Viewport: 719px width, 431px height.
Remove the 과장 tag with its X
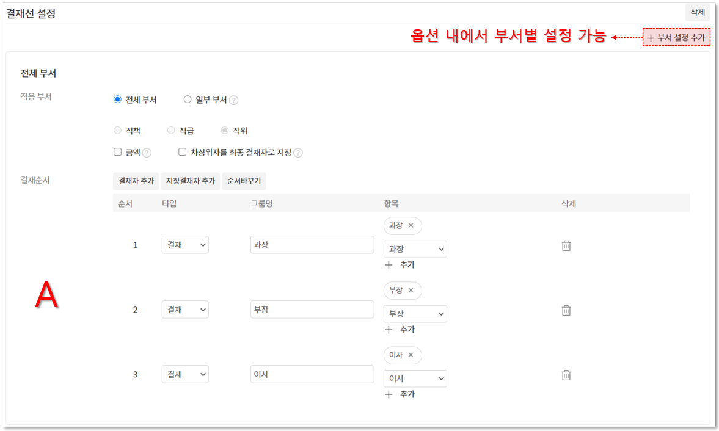411,225
